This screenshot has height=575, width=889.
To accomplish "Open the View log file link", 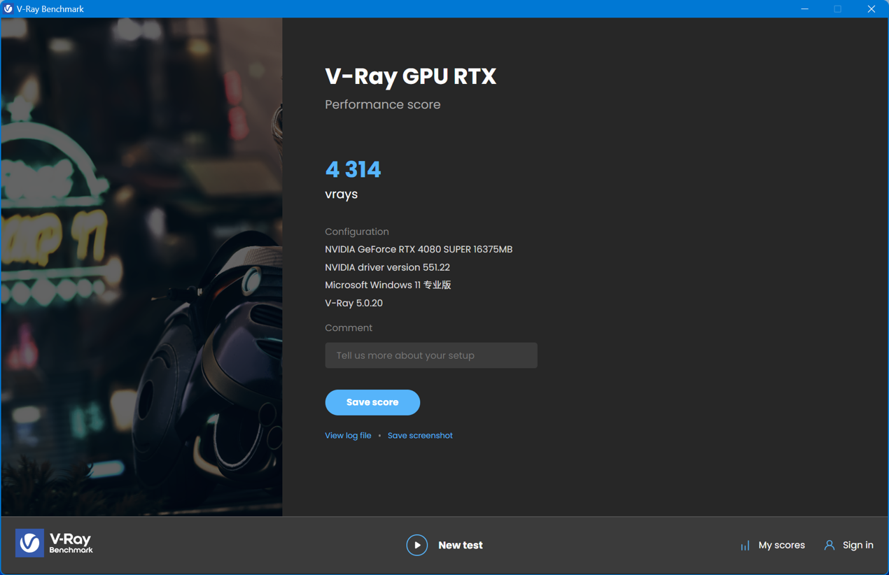I will tap(348, 435).
